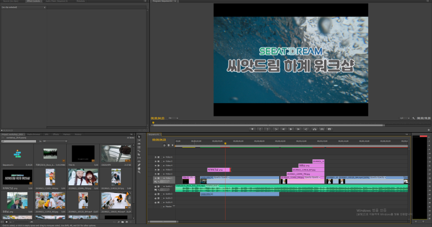The width and height of the screenshot is (432, 227).
Task: Click timeline Set Encore Chapter Marker icon
Action: 169,145
